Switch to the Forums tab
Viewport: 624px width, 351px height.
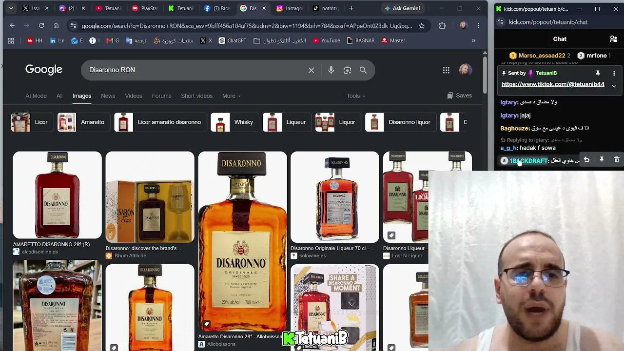coord(161,96)
